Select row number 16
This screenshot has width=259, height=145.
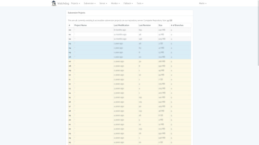click(129, 102)
